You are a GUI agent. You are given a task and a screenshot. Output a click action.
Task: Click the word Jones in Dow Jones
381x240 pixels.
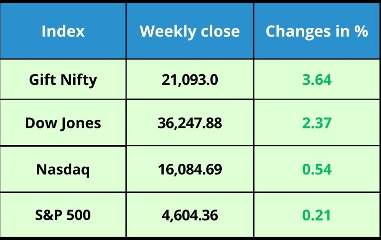coord(81,124)
